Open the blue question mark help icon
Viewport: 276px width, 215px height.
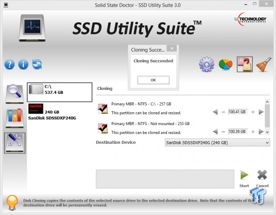(x=9, y=65)
